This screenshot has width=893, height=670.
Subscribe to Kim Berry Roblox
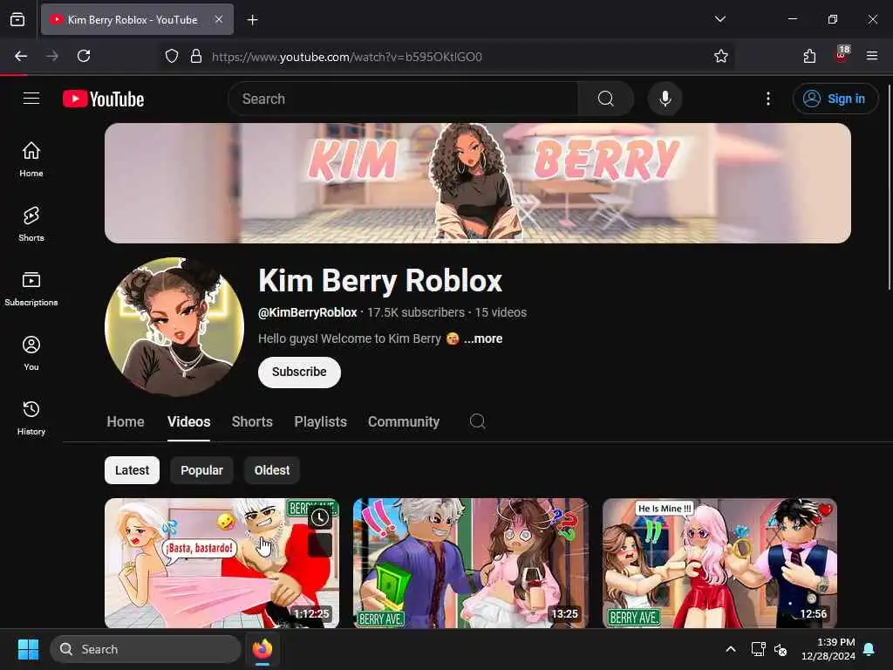(299, 372)
